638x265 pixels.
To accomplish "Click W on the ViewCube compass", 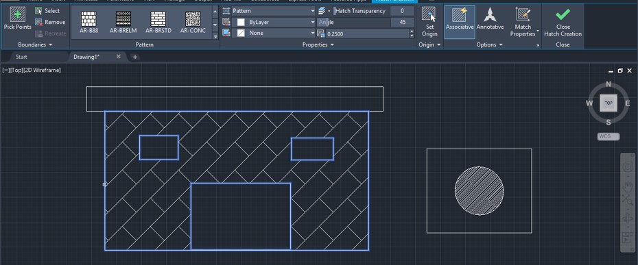I will click(589, 103).
